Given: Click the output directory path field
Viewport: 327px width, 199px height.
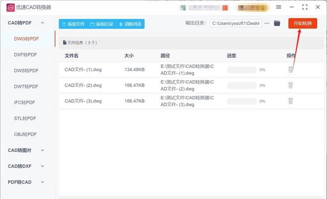Looking at the screenshot, I should coord(236,23).
